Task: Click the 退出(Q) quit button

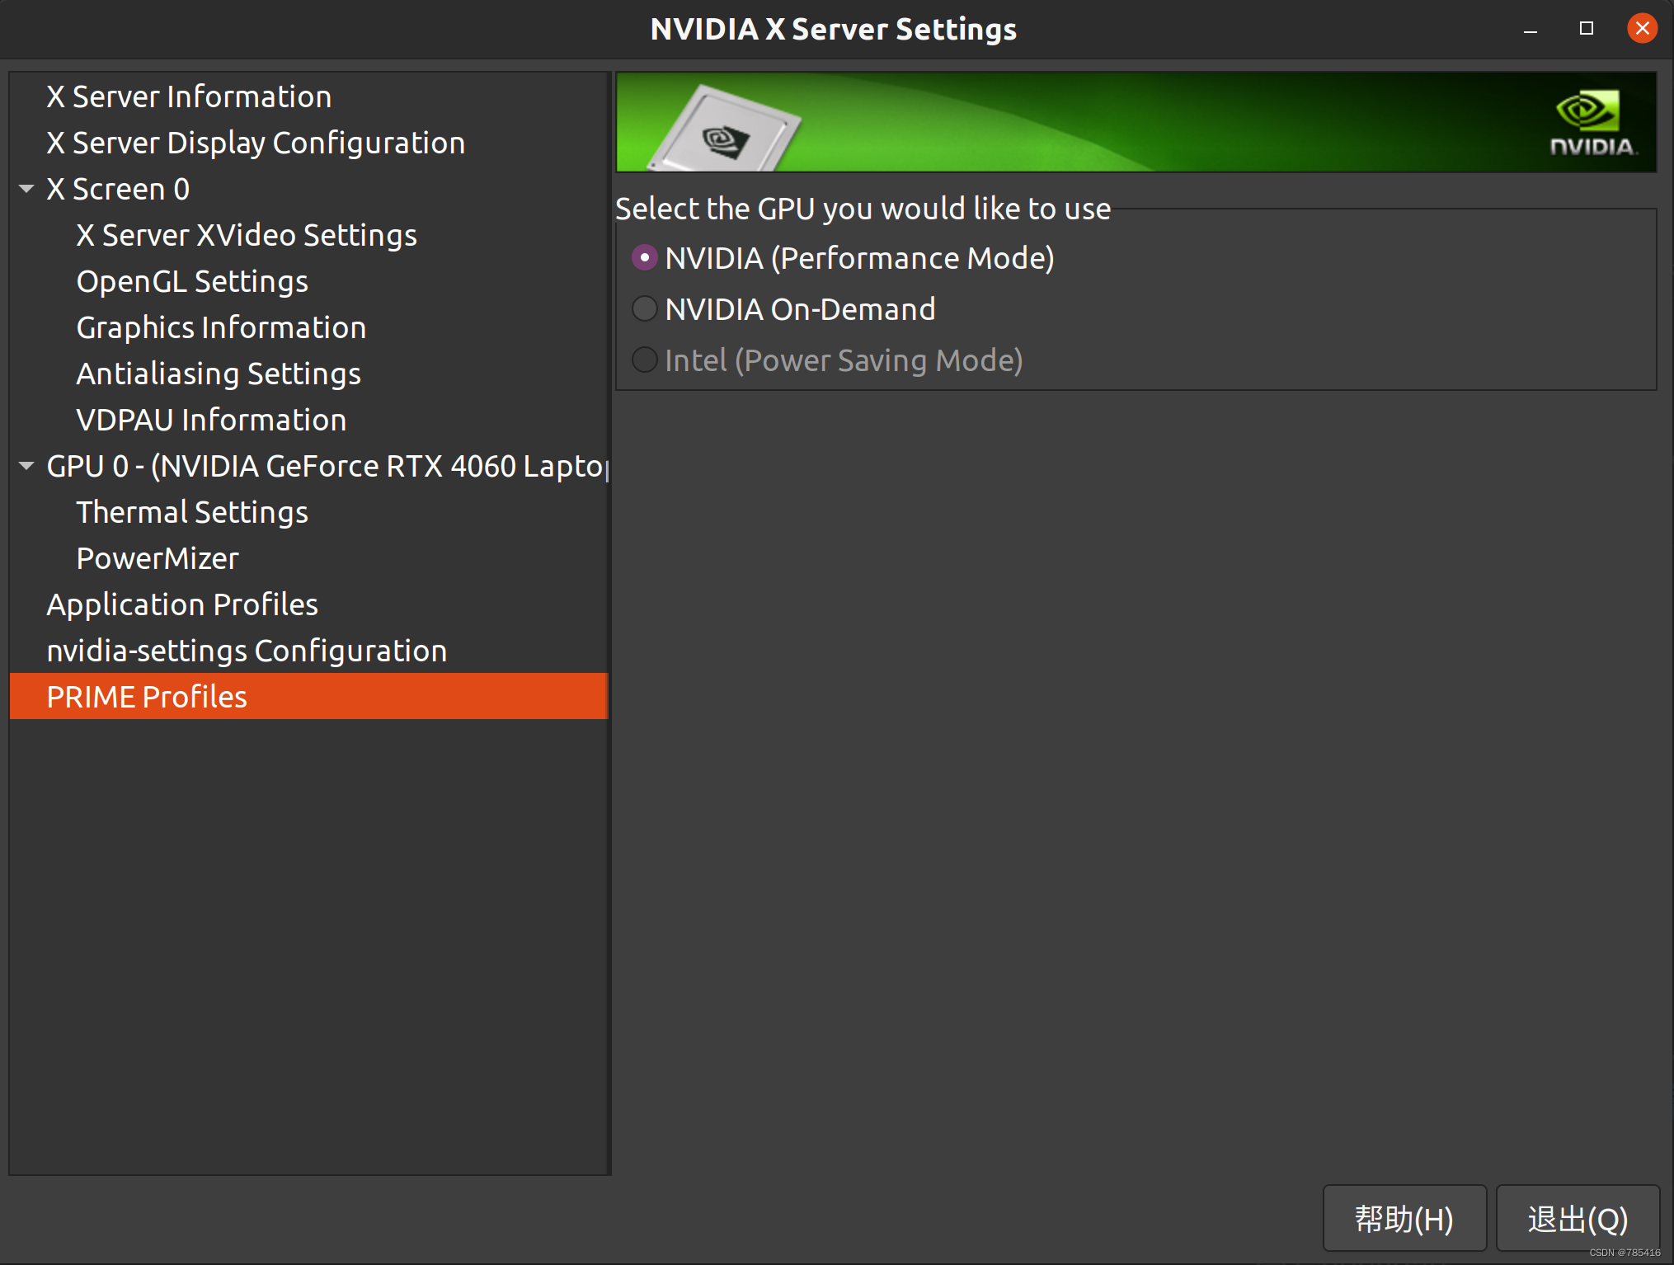Action: [x=1577, y=1219]
